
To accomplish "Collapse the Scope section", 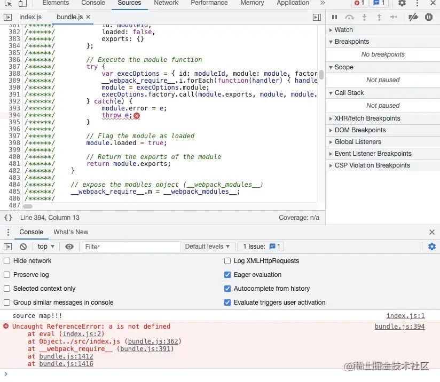I will pos(383,67).
